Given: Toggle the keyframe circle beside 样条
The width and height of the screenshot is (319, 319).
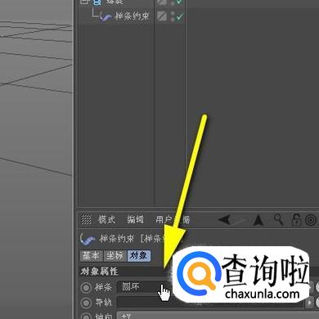Looking at the screenshot, I should click(86, 288).
